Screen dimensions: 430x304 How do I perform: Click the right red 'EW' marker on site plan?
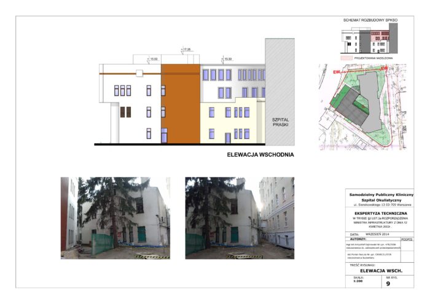point(385,68)
